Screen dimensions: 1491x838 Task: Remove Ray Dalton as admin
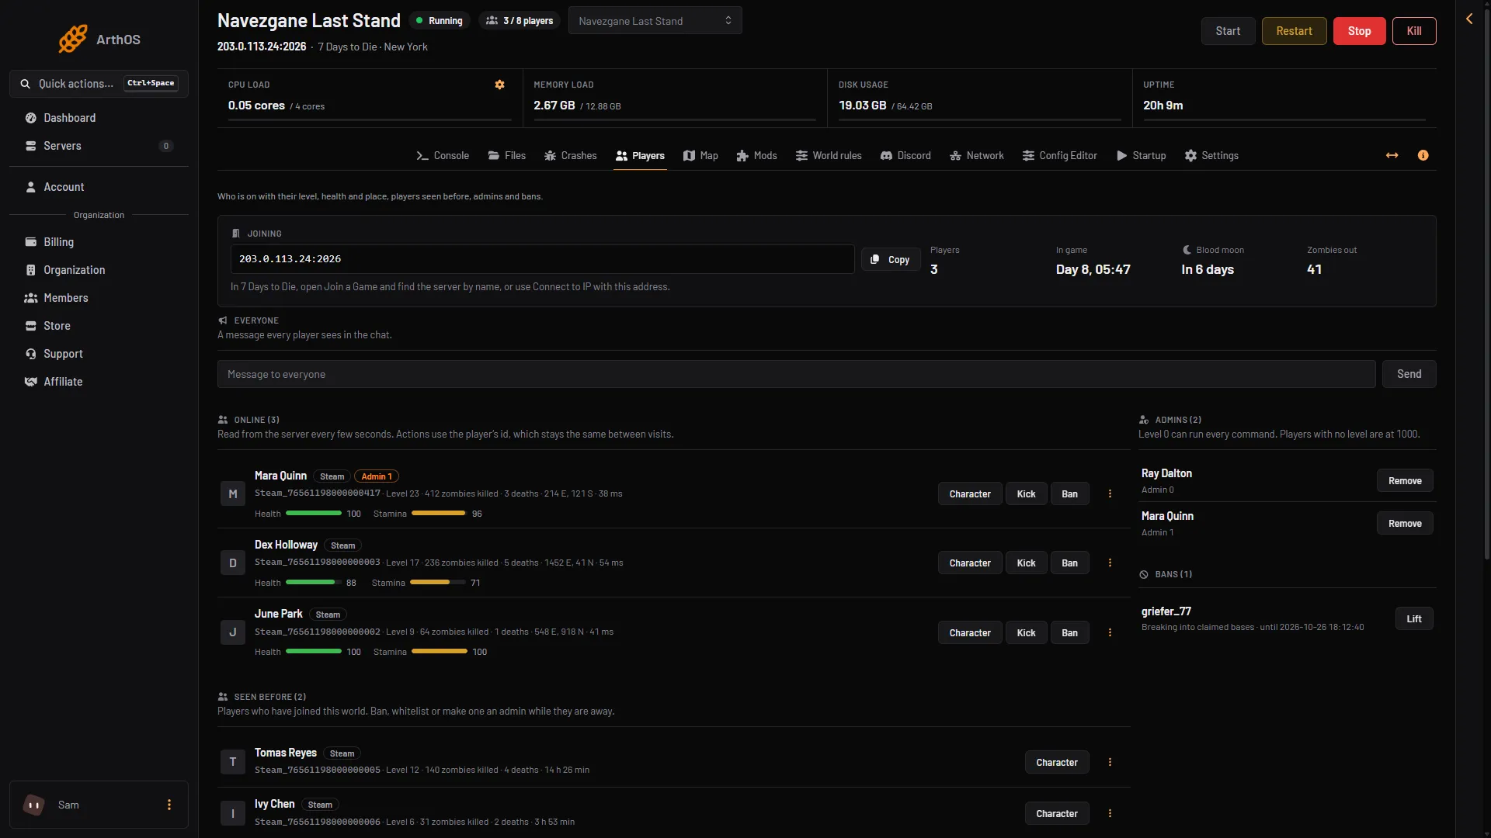(1405, 481)
